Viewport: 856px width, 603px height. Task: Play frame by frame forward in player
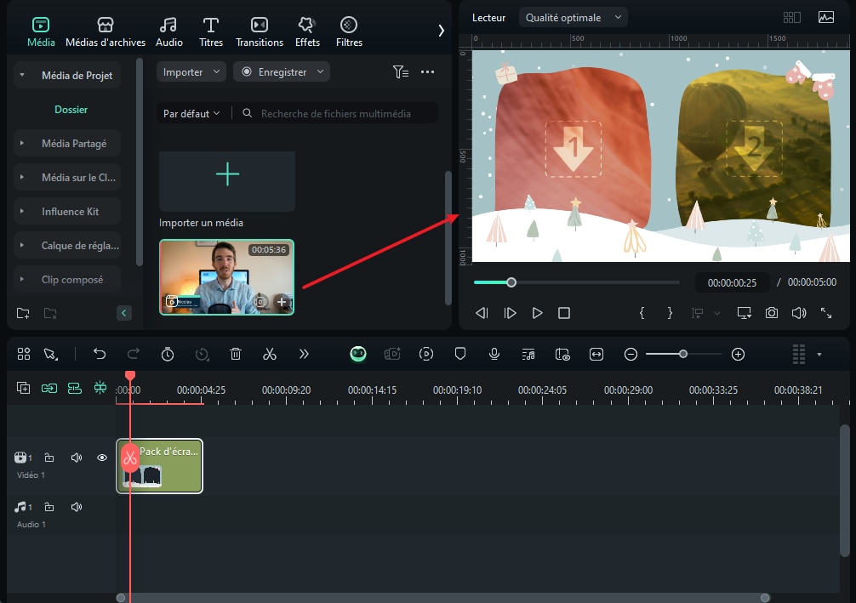(510, 313)
